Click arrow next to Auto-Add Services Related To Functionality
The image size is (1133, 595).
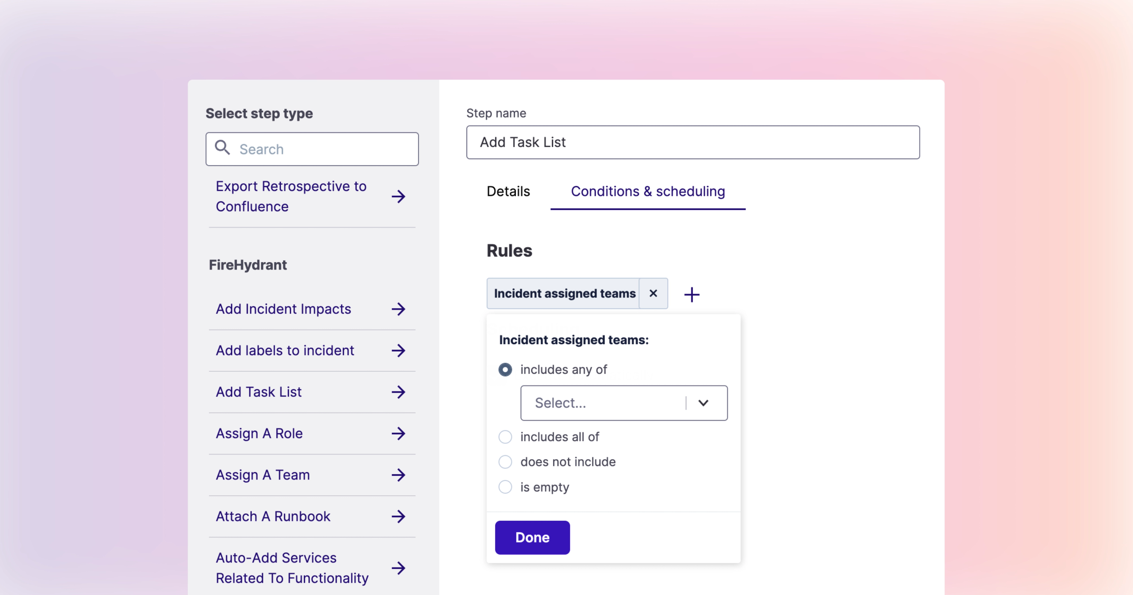pos(398,568)
